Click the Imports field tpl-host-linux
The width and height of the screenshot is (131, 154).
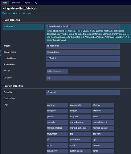(x=83, y=46)
